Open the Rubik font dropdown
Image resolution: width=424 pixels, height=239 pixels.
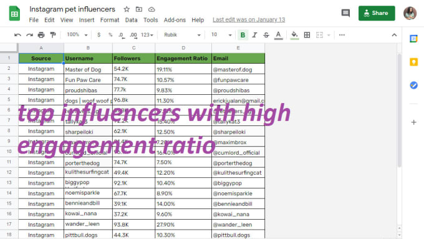(182, 35)
